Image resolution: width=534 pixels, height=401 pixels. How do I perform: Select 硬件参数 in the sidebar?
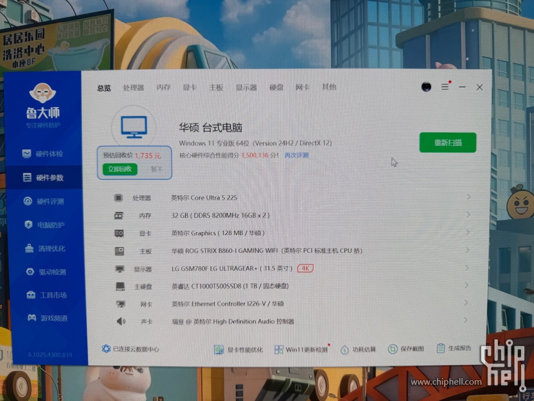coord(44,177)
